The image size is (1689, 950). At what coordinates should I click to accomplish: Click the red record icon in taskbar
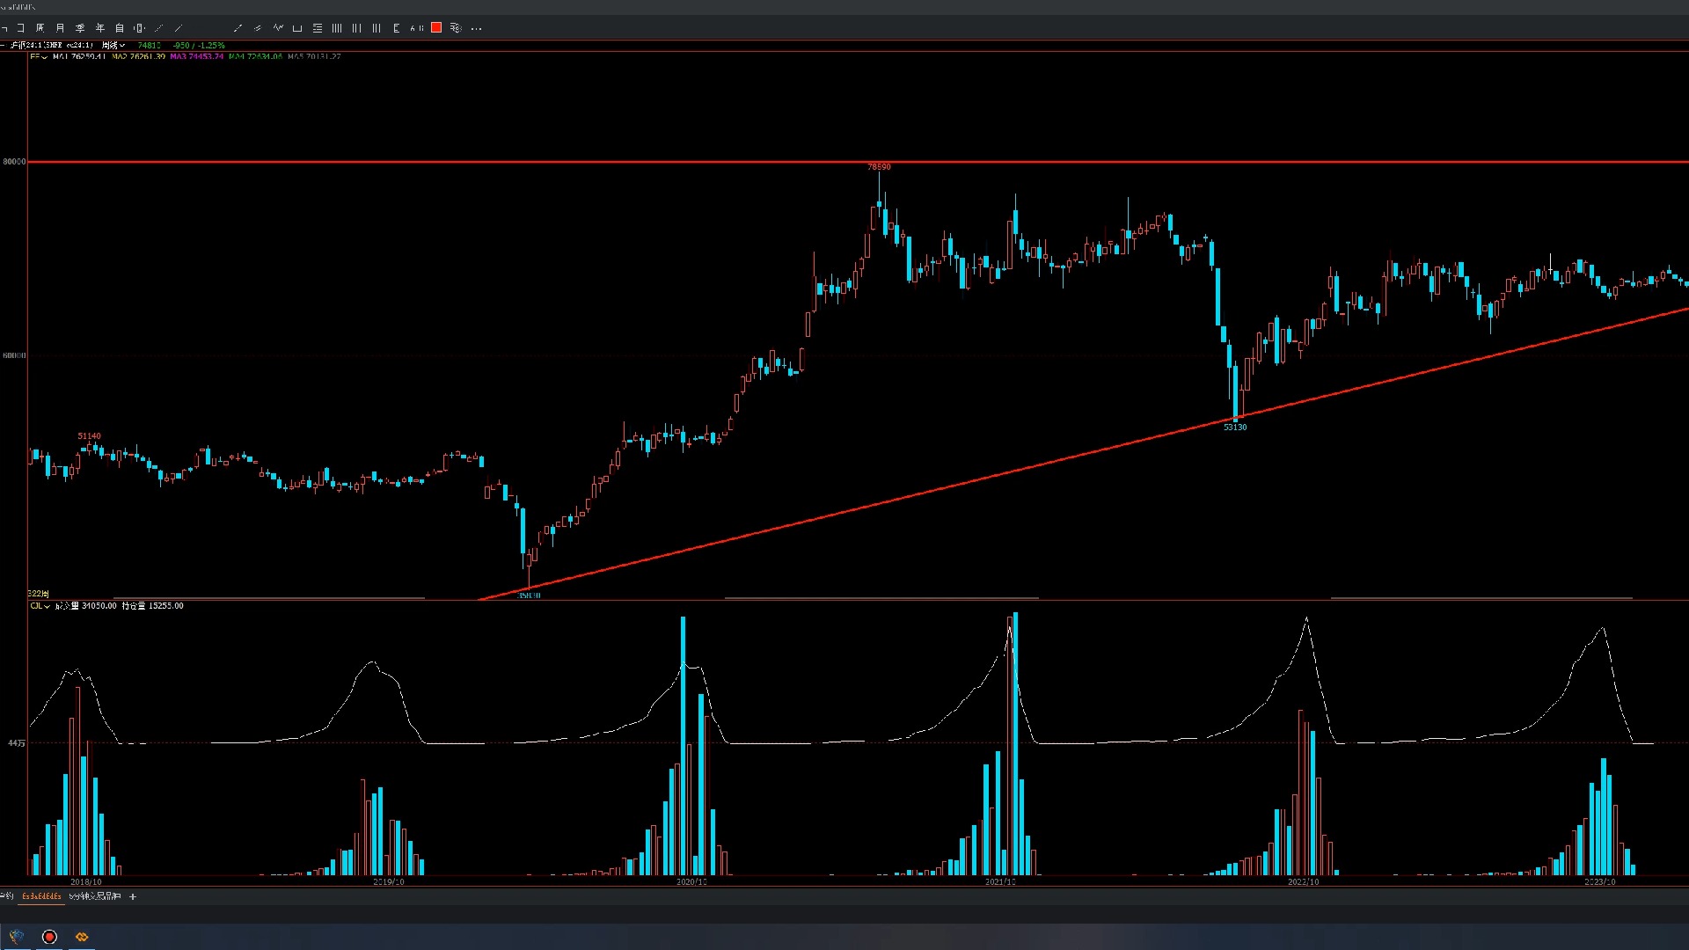[x=49, y=937]
